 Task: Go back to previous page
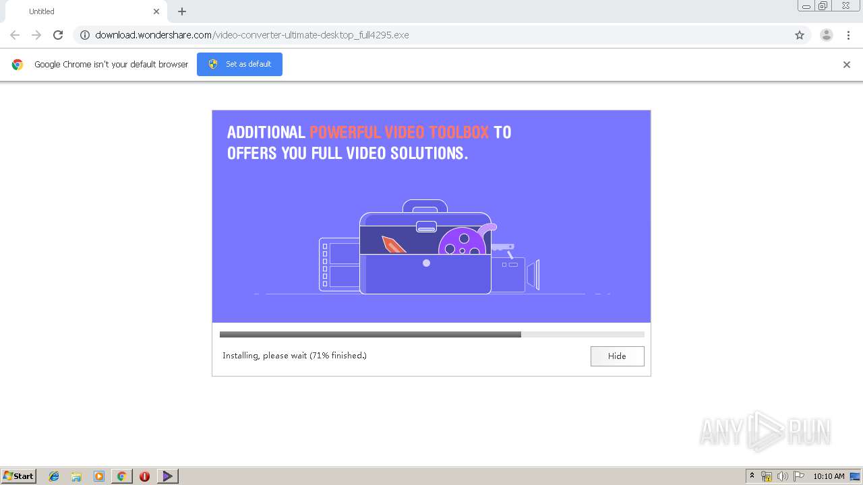[15, 35]
